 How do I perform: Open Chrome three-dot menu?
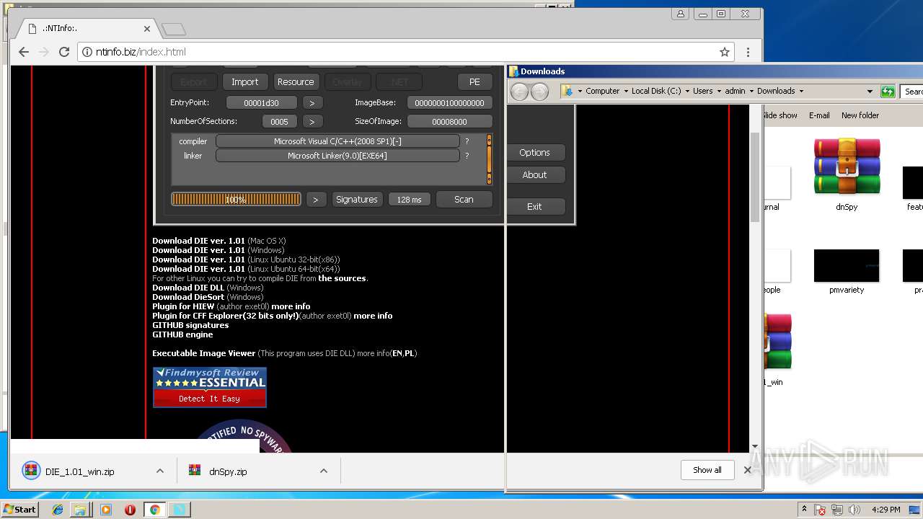click(x=748, y=52)
